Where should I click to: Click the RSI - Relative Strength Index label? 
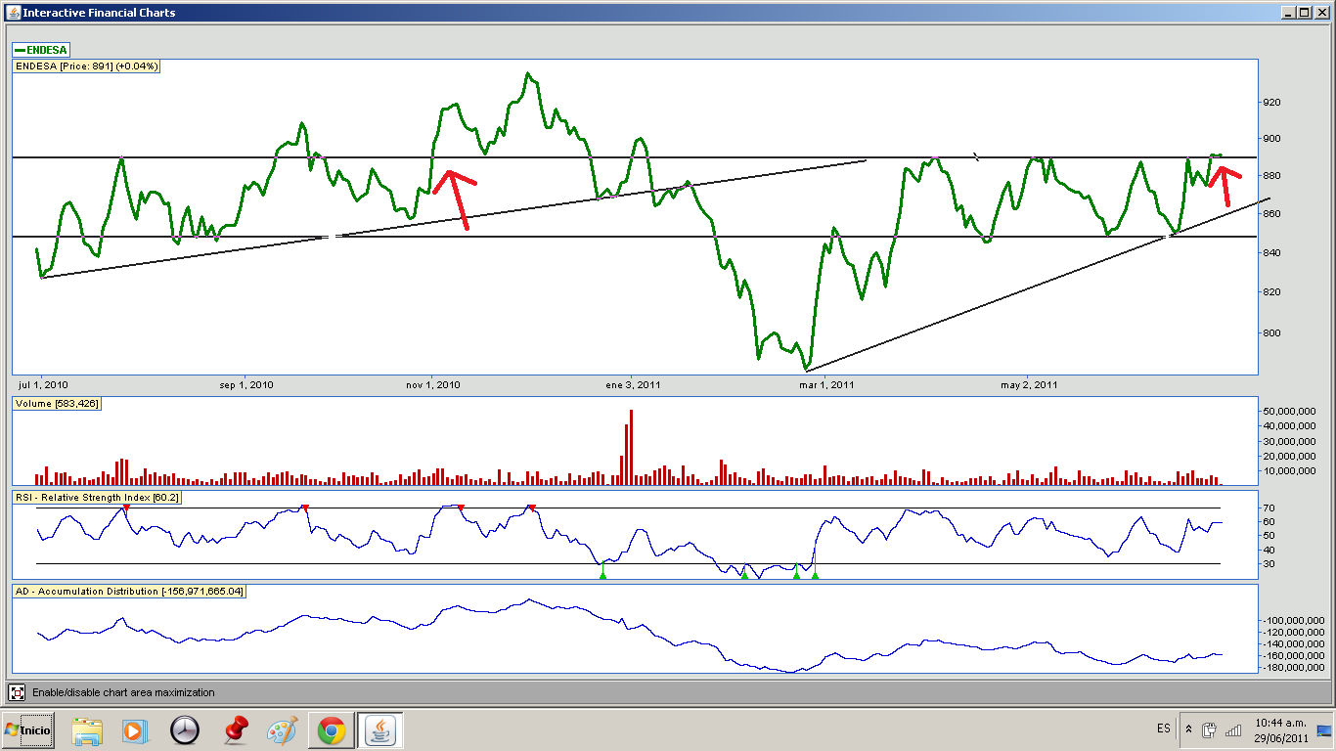pyautogui.click(x=97, y=498)
